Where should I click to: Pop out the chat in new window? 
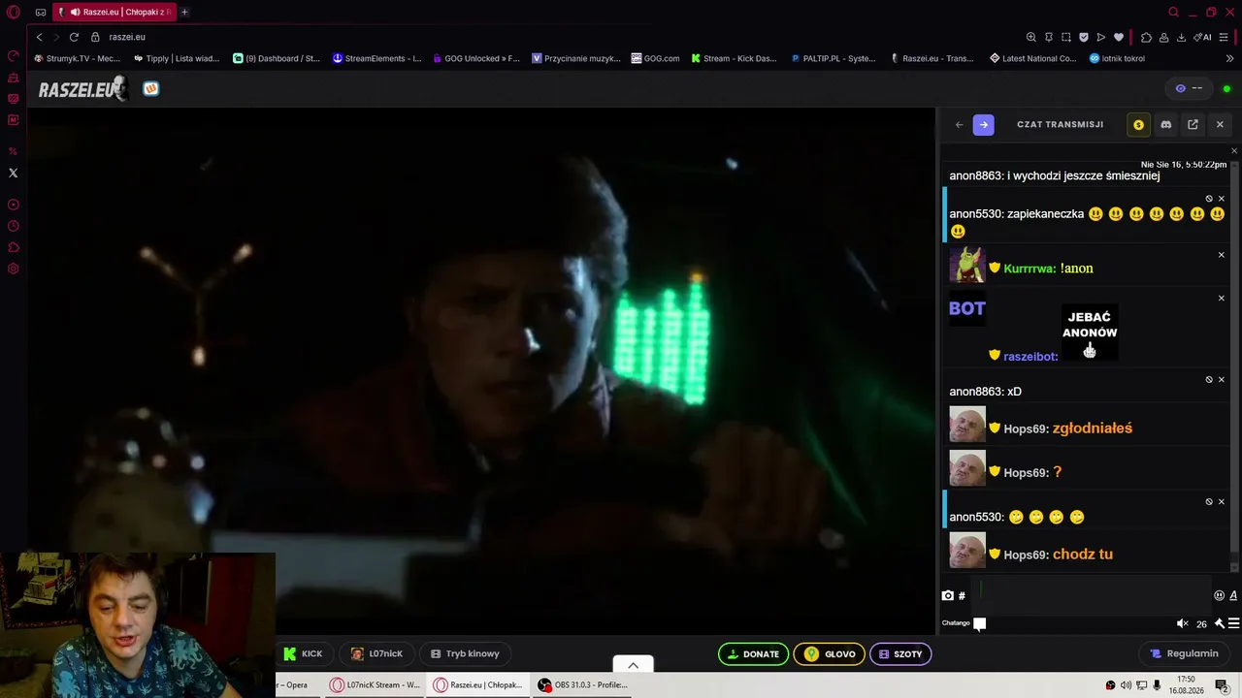pyautogui.click(x=1193, y=124)
